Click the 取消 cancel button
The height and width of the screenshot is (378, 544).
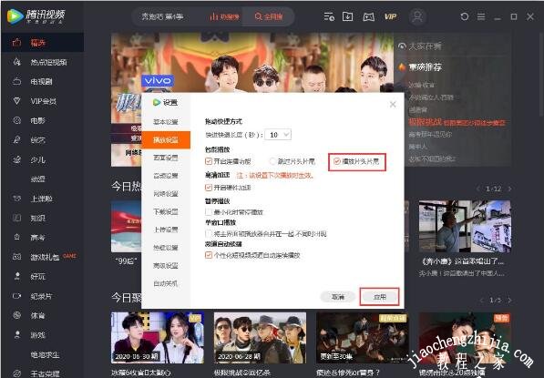[338, 297]
